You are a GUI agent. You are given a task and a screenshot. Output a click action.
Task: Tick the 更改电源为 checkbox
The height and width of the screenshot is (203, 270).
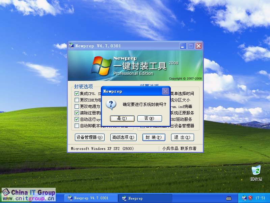tap(77, 106)
